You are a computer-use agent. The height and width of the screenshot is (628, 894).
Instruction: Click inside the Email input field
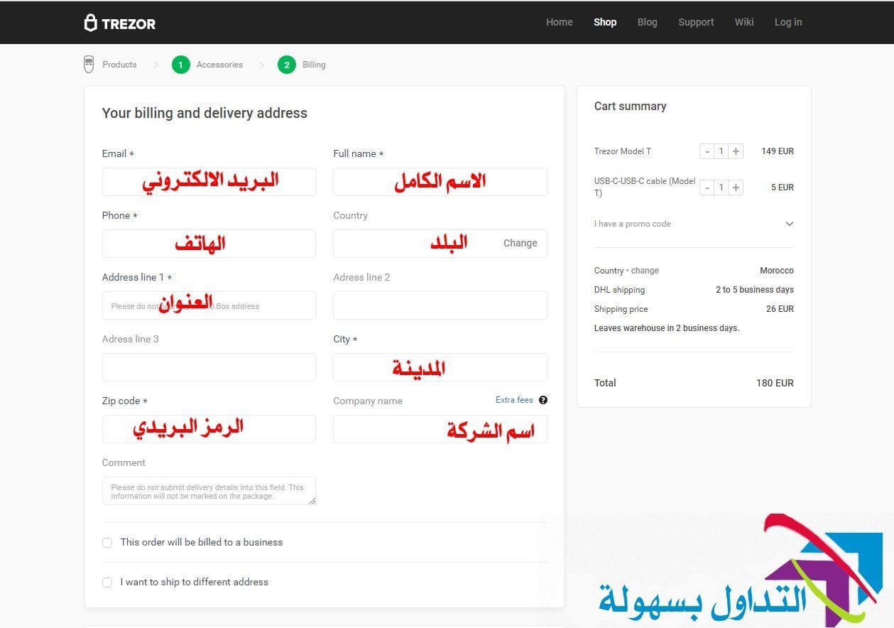click(209, 181)
